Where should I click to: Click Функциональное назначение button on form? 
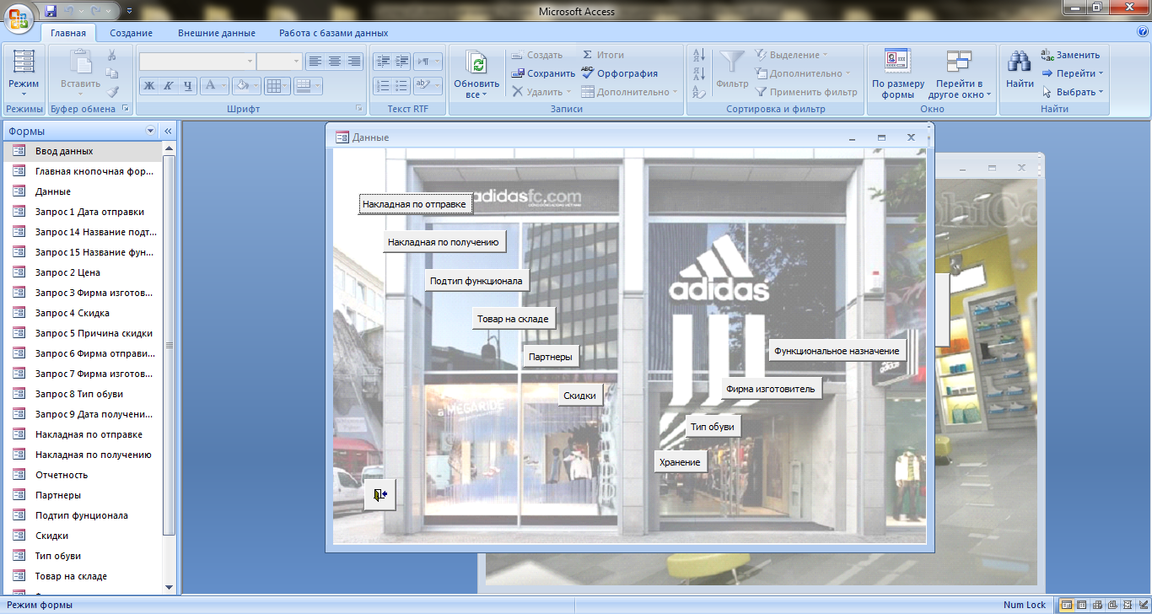837,350
